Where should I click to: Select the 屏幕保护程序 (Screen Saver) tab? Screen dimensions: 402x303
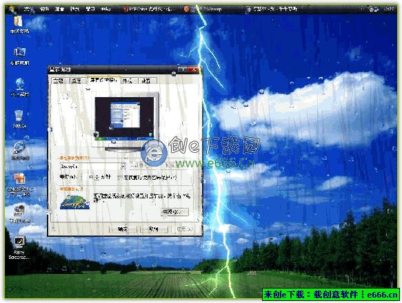103,80
